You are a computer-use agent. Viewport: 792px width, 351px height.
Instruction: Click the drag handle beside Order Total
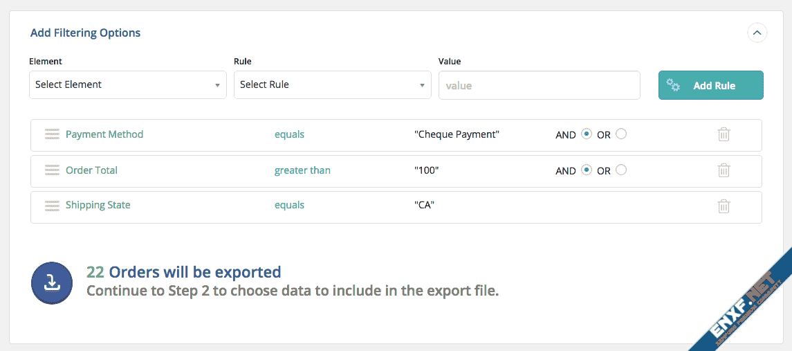(x=52, y=170)
